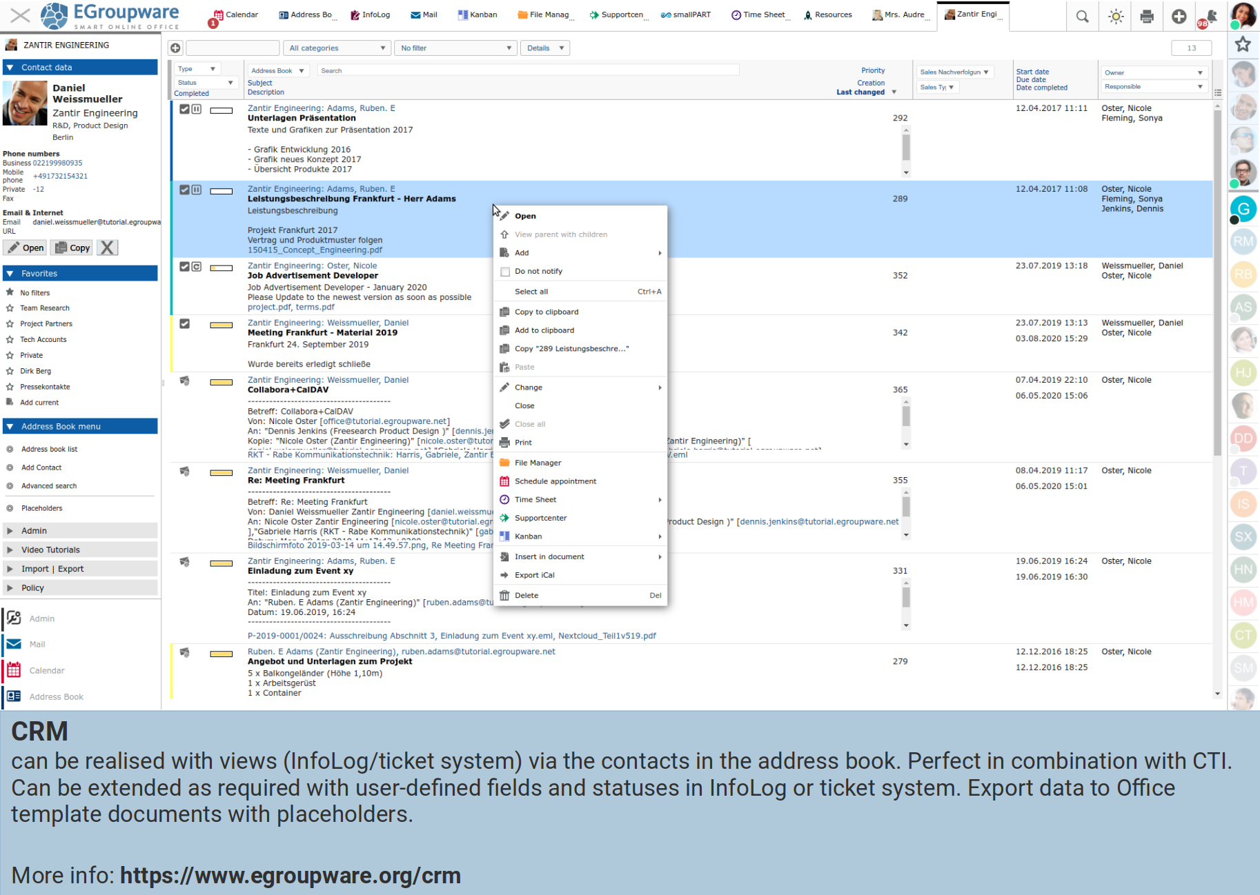Click the add new entry plus icon above list
1260x895 pixels.
coord(175,48)
